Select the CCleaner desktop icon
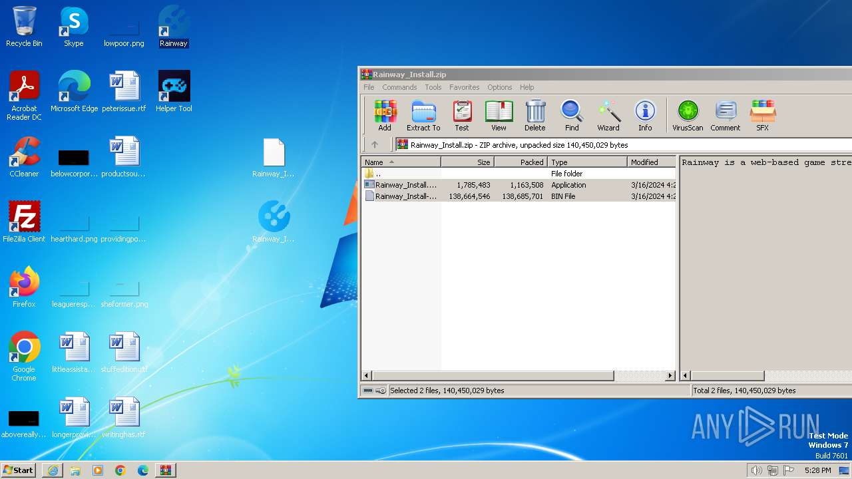 (24, 157)
